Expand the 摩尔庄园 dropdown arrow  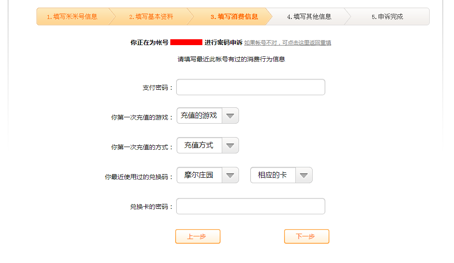point(230,175)
